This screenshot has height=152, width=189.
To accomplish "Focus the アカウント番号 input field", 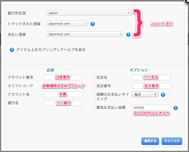I will (x=63, y=77).
